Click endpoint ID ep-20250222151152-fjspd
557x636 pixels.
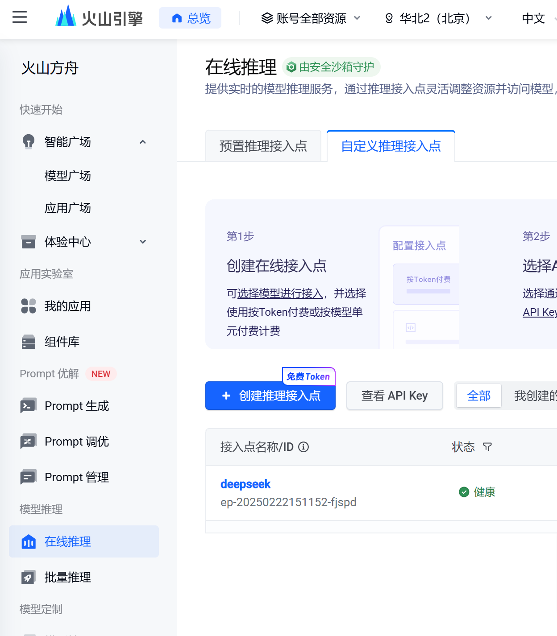(x=288, y=502)
